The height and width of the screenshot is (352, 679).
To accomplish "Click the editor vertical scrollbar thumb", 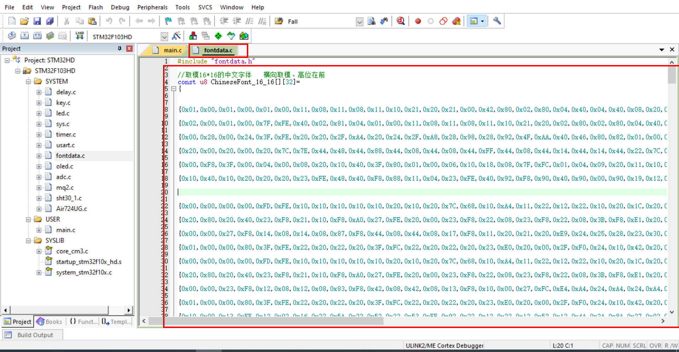I will 672,75.
